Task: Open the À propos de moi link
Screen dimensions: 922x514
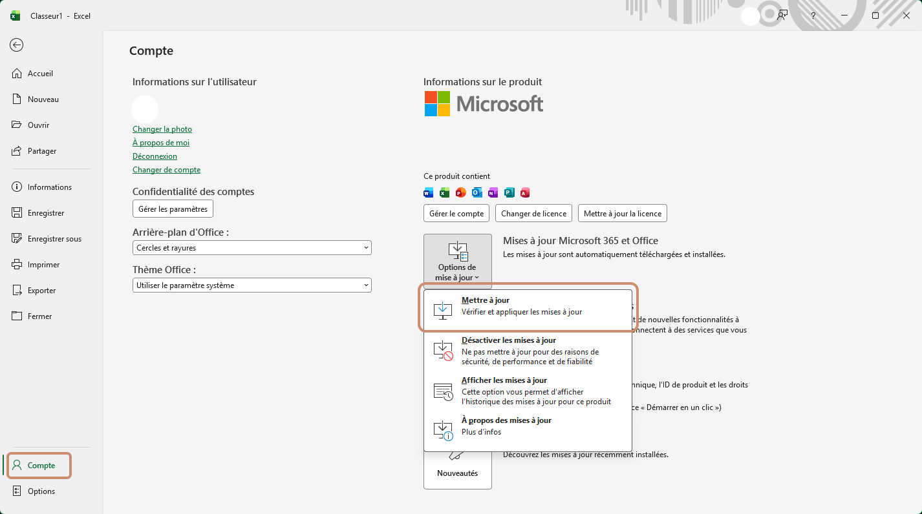Action: (161, 143)
